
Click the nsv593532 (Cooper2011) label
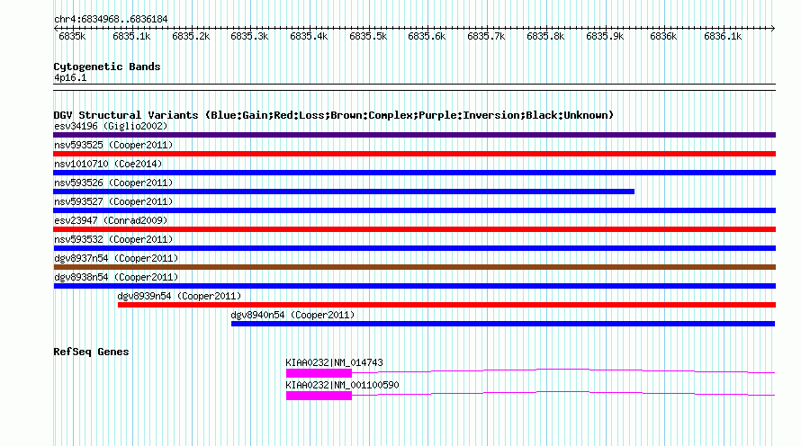tap(113, 239)
